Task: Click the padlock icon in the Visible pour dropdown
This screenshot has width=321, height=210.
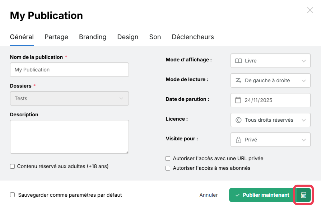Action: [238, 140]
